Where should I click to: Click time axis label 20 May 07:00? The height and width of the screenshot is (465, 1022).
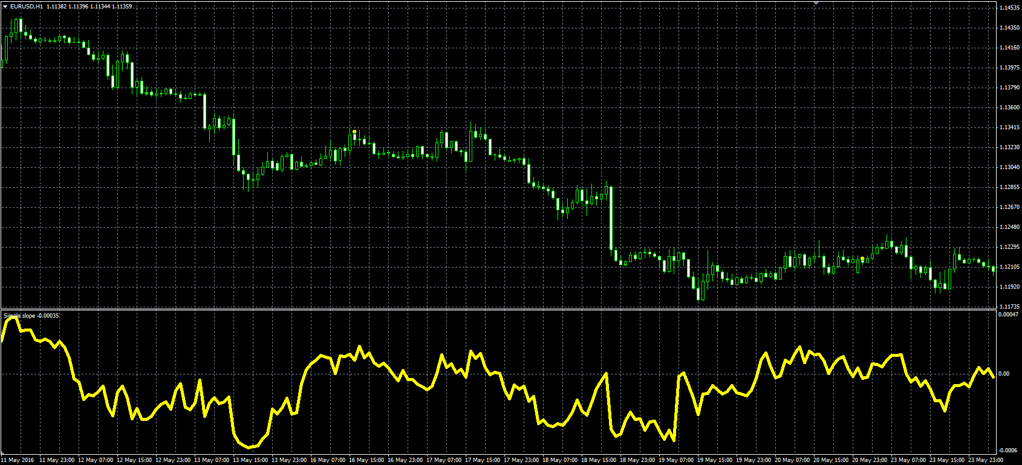pyautogui.click(x=792, y=460)
